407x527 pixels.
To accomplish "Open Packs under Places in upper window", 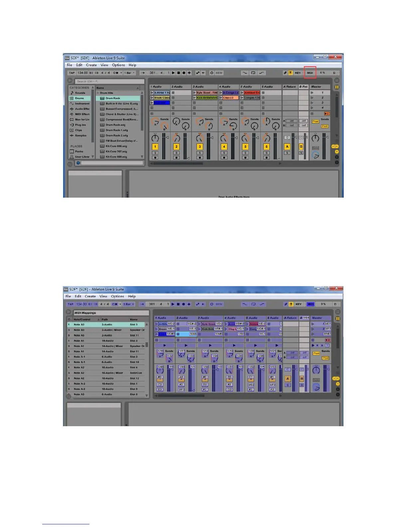I will coord(80,151).
